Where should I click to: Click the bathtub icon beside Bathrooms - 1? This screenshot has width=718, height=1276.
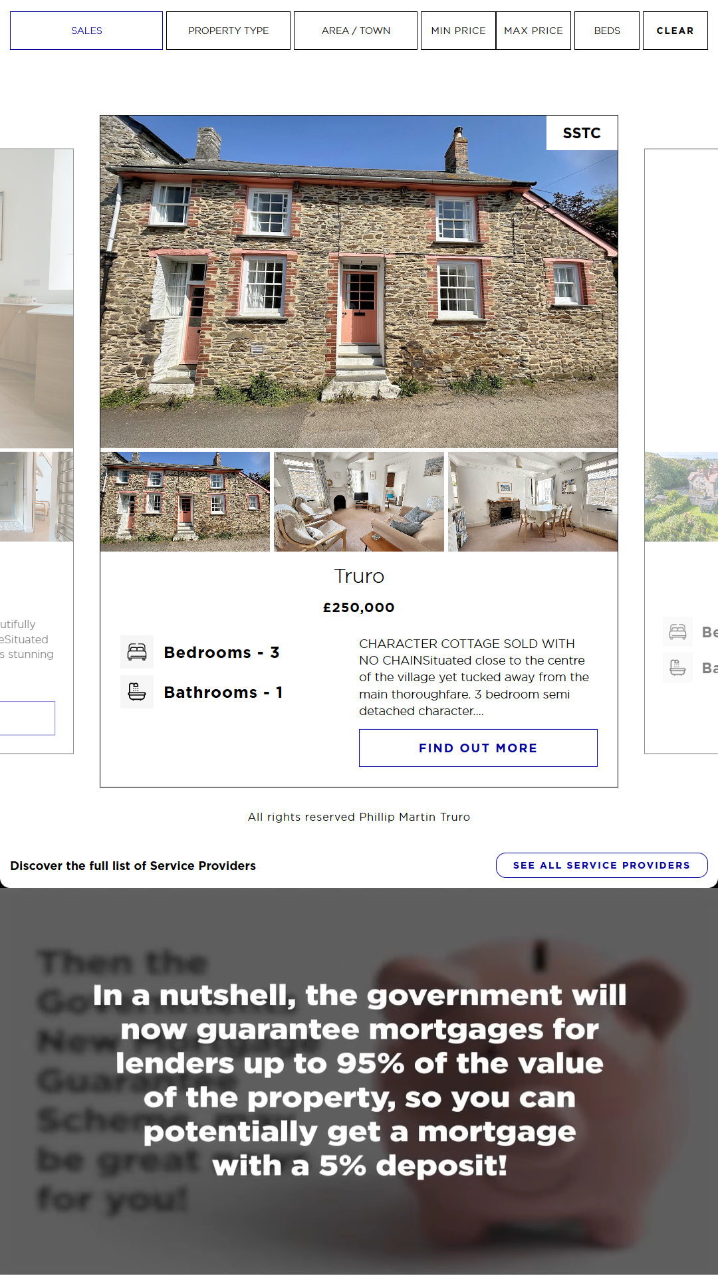(137, 692)
